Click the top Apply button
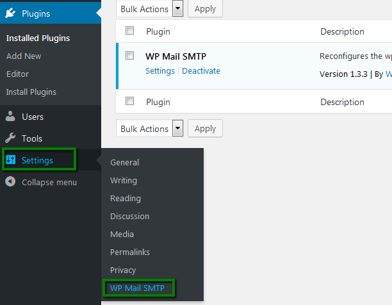Screen dimensions: 392x305 point(205,9)
